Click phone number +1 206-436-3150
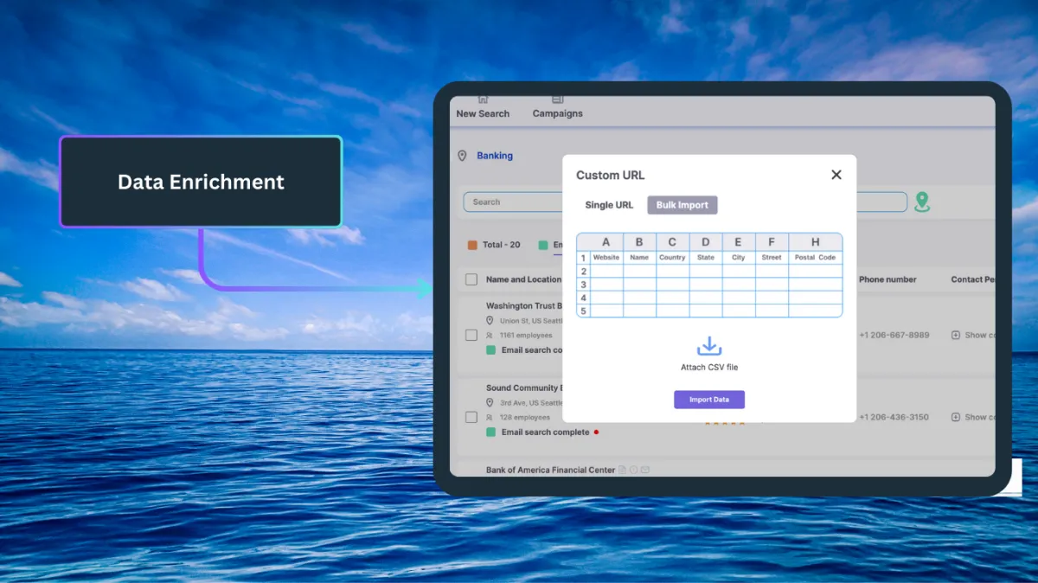The width and height of the screenshot is (1038, 583). click(894, 417)
